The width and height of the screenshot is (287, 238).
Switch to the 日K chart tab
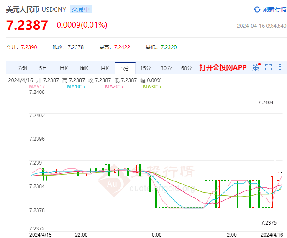[64, 68]
